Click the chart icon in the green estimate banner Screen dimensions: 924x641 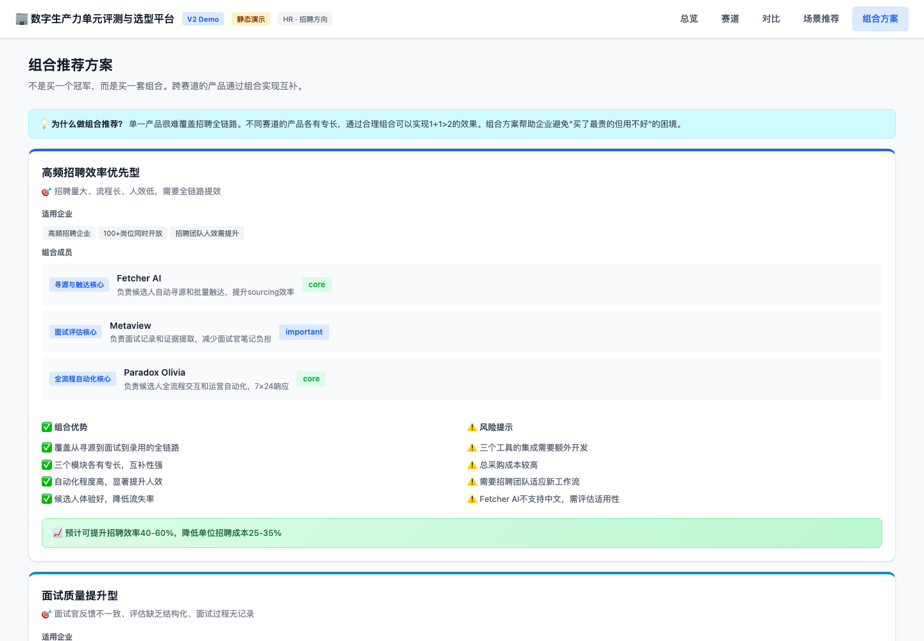click(x=58, y=533)
